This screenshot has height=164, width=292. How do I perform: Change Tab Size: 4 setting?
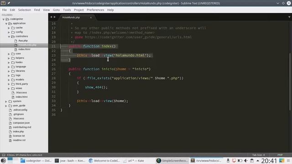click(x=258, y=155)
